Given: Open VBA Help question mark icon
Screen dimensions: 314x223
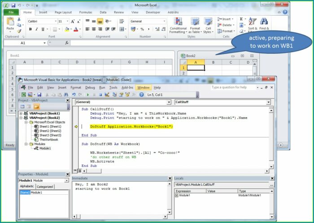Looking at the screenshot, I should point(141,95).
